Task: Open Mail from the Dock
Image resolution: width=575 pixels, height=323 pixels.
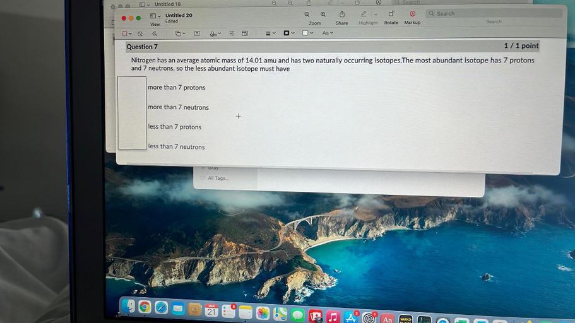Action: tap(178, 309)
